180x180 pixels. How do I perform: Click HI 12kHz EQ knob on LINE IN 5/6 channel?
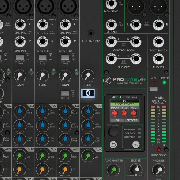coord(20,111)
